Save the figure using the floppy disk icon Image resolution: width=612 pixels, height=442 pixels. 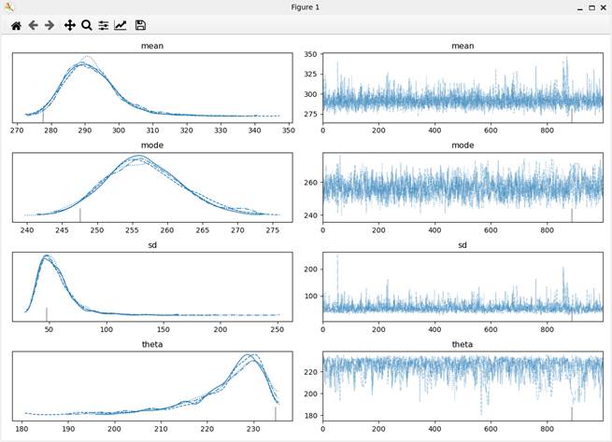coord(140,26)
